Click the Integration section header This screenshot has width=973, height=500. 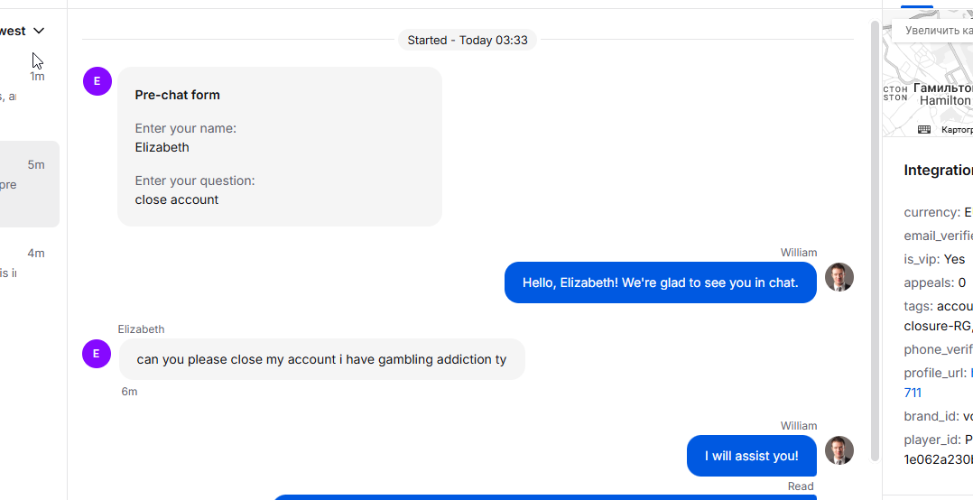(939, 171)
